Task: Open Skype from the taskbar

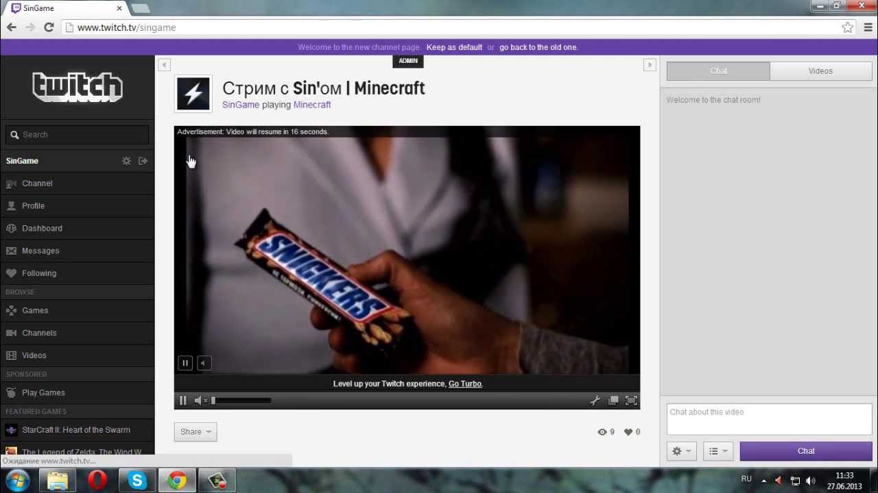Action: pyautogui.click(x=137, y=481)
